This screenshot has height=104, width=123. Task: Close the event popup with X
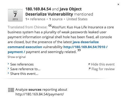coord(118,4)
